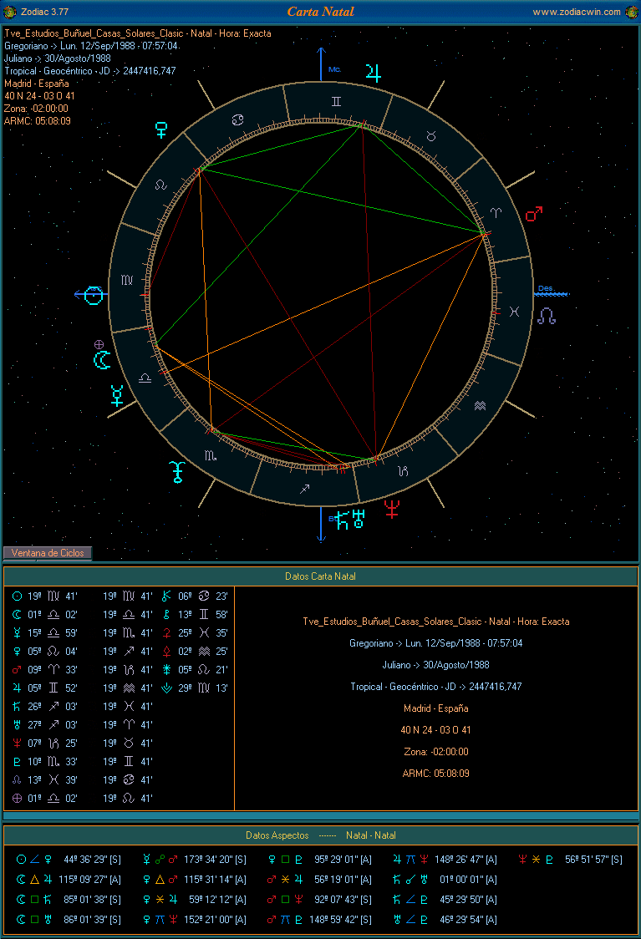This screenshot has width=641, height=939.
Task: Click the Mercury Mars 173º 34' 20" aspect
Action: coord(194,860)
